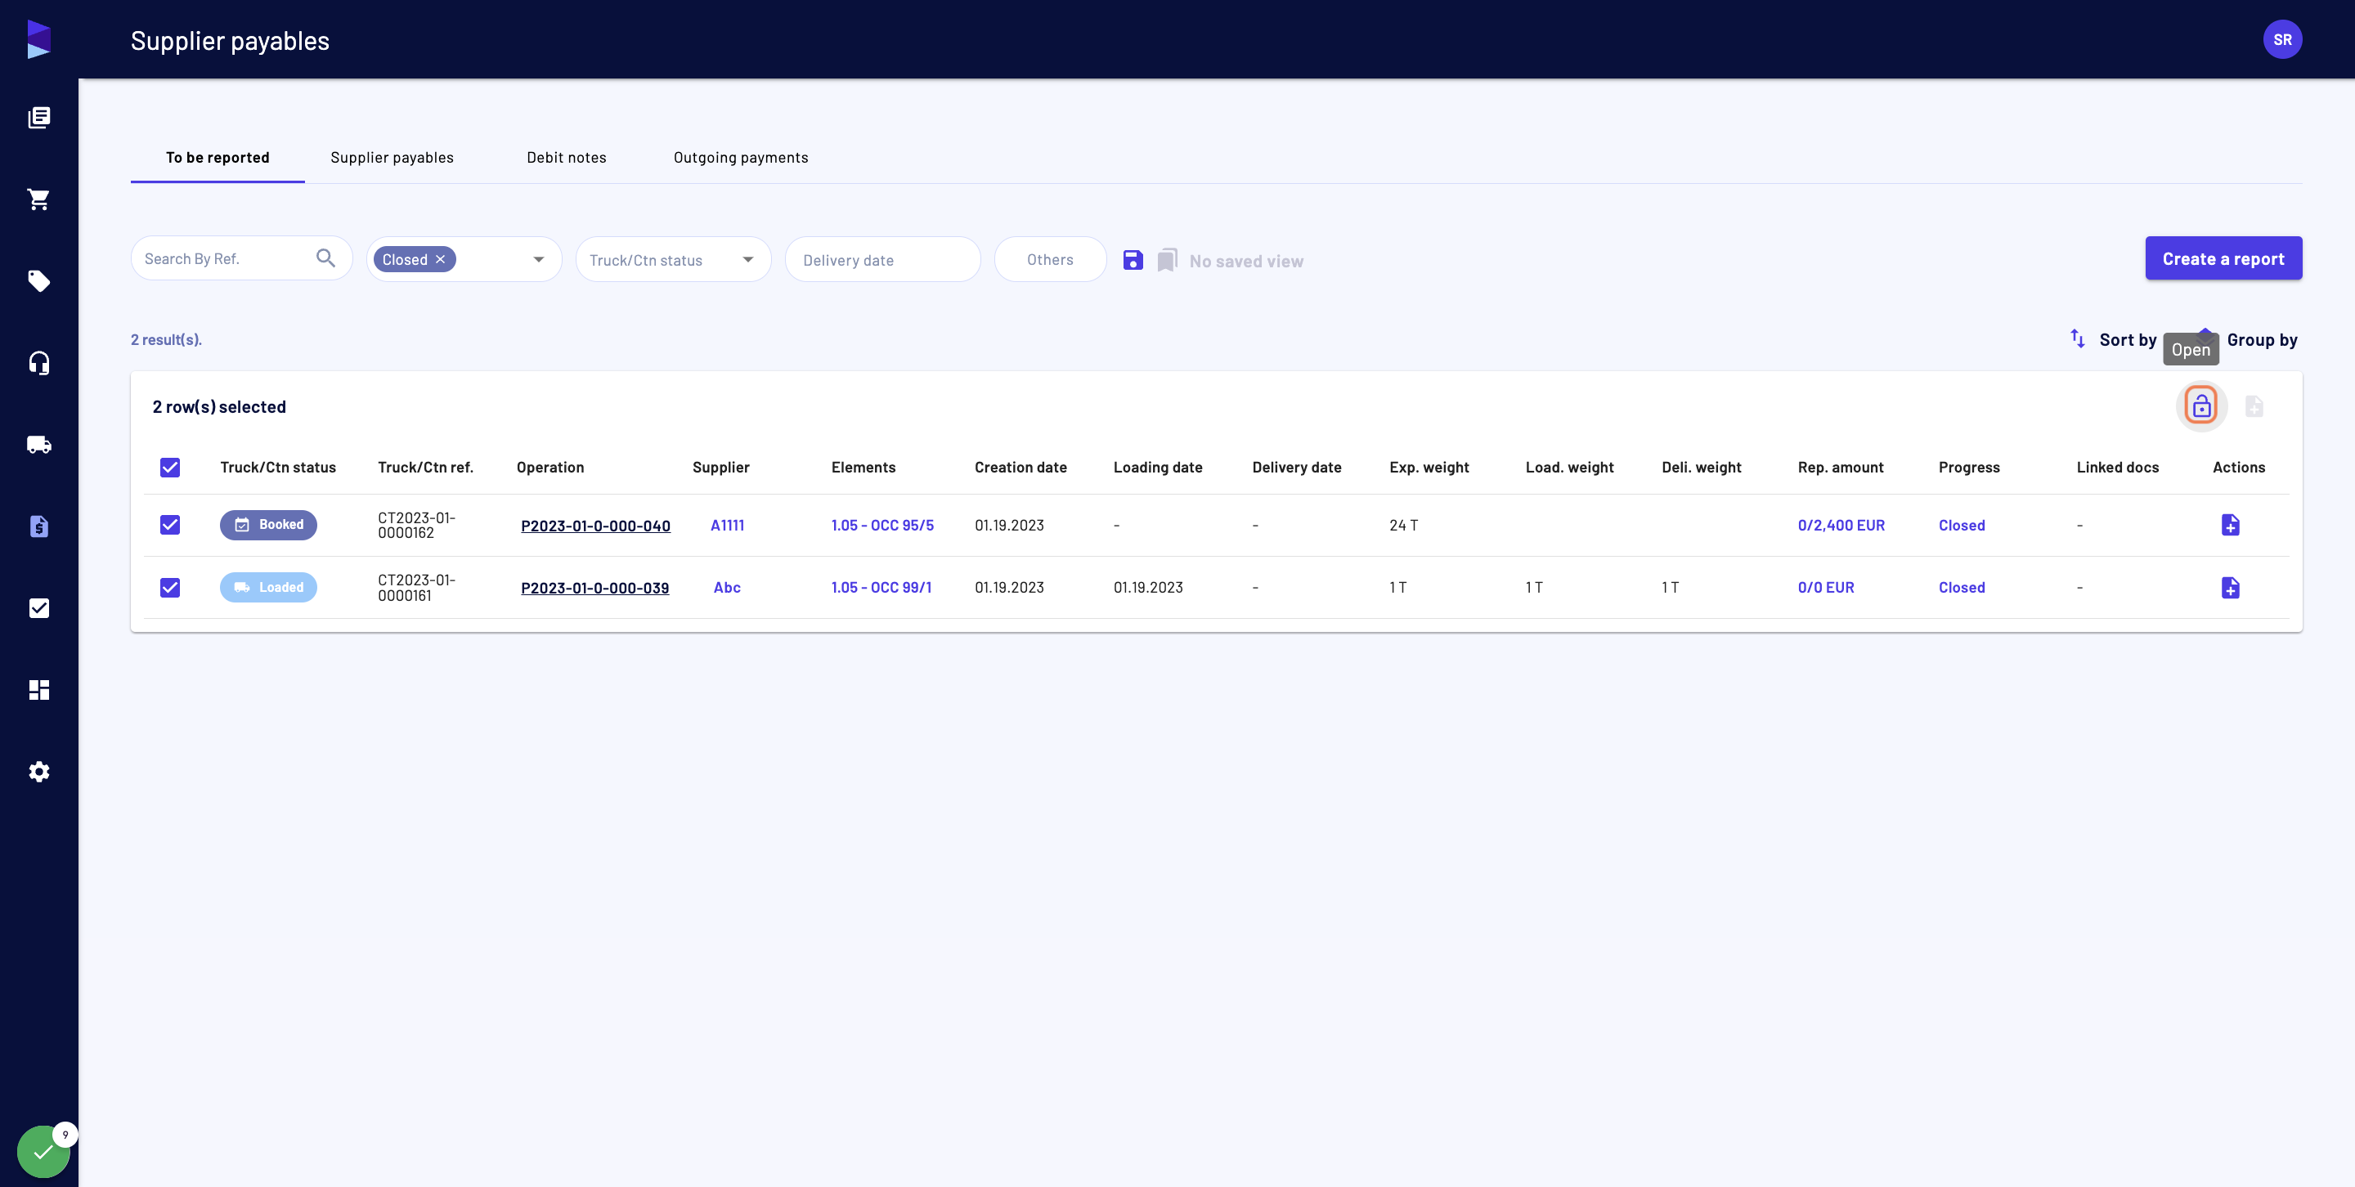
Task: Click the create document icon for row CT2023-01-0000162
Action: click(2231, 526)
